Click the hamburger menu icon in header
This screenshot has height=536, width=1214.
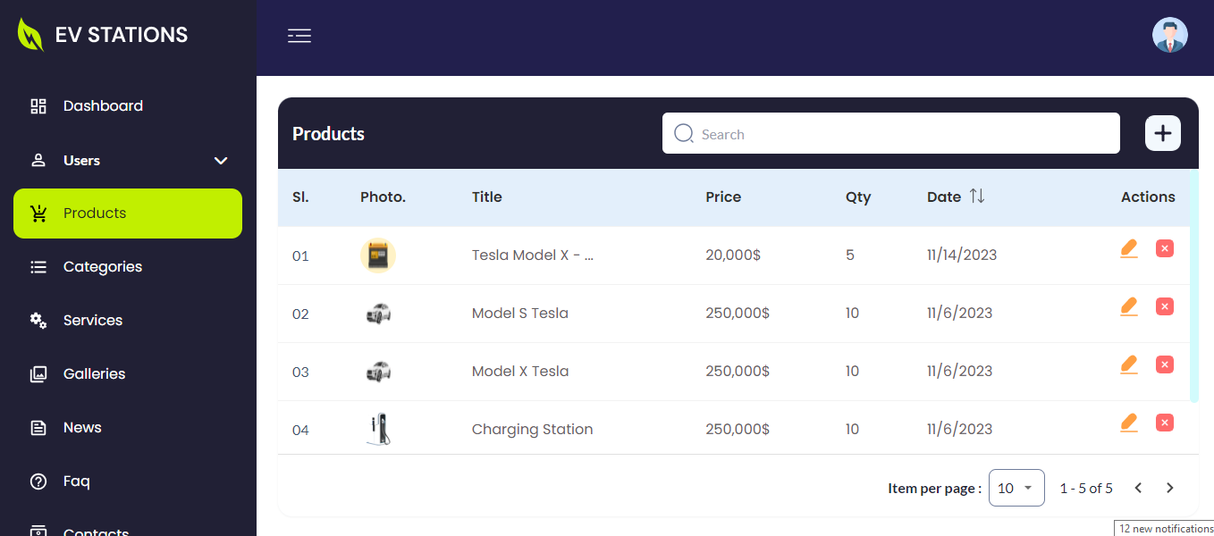(299, 36)
